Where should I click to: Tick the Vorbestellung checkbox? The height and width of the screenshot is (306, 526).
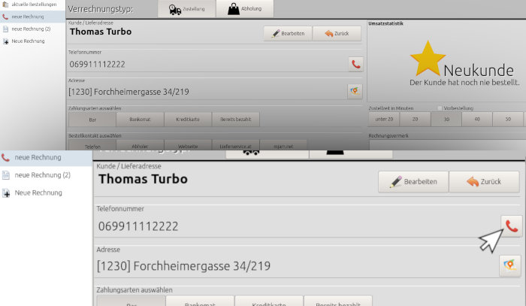(440, 108)
